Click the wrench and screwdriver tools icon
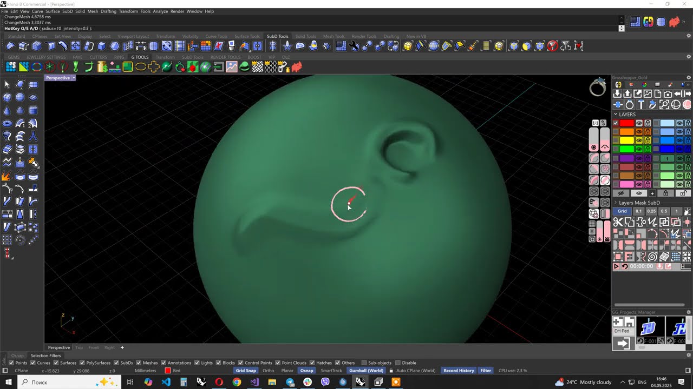 (354, 46)
